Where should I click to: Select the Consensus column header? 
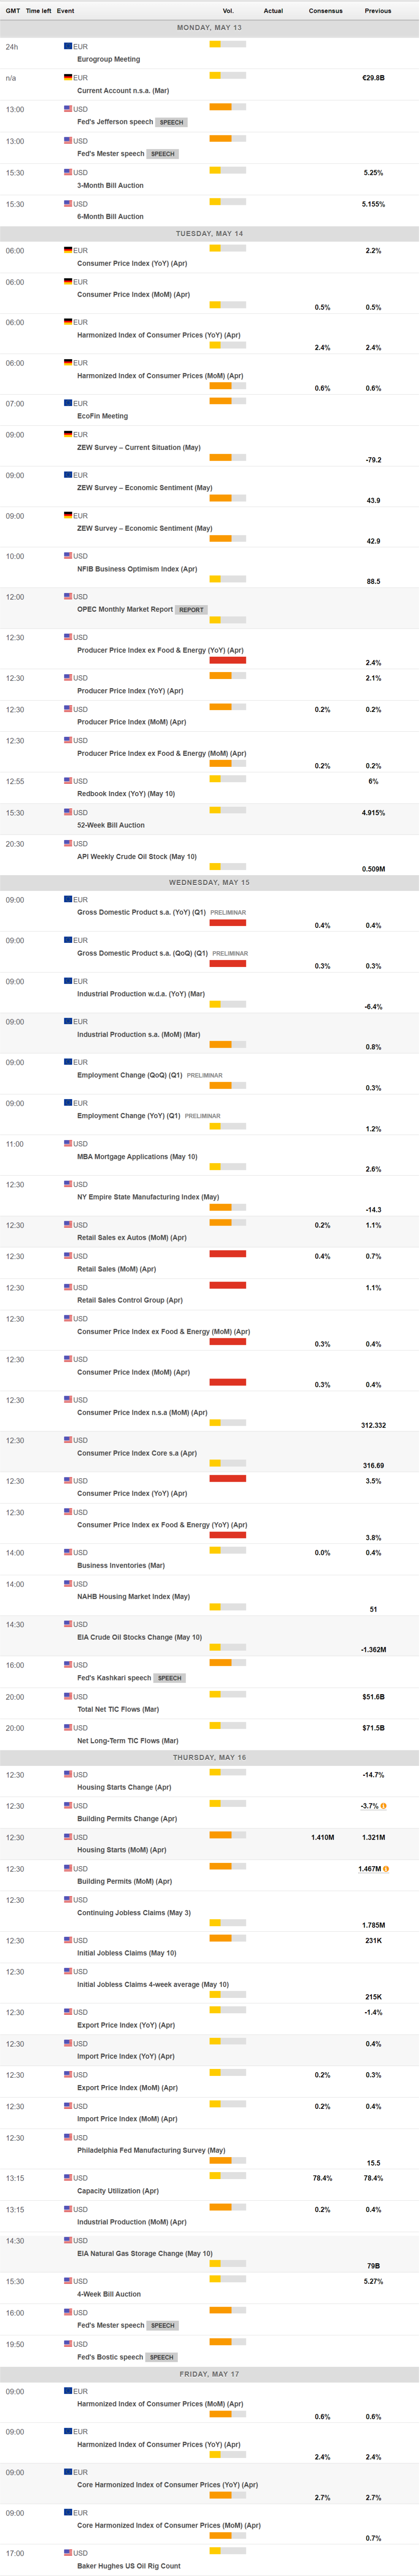[x=325, y=11]
